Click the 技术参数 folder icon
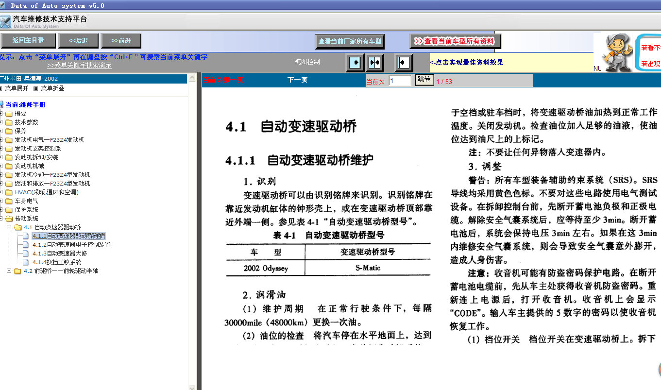Screen dimensions: 661x390 point(9,122)
